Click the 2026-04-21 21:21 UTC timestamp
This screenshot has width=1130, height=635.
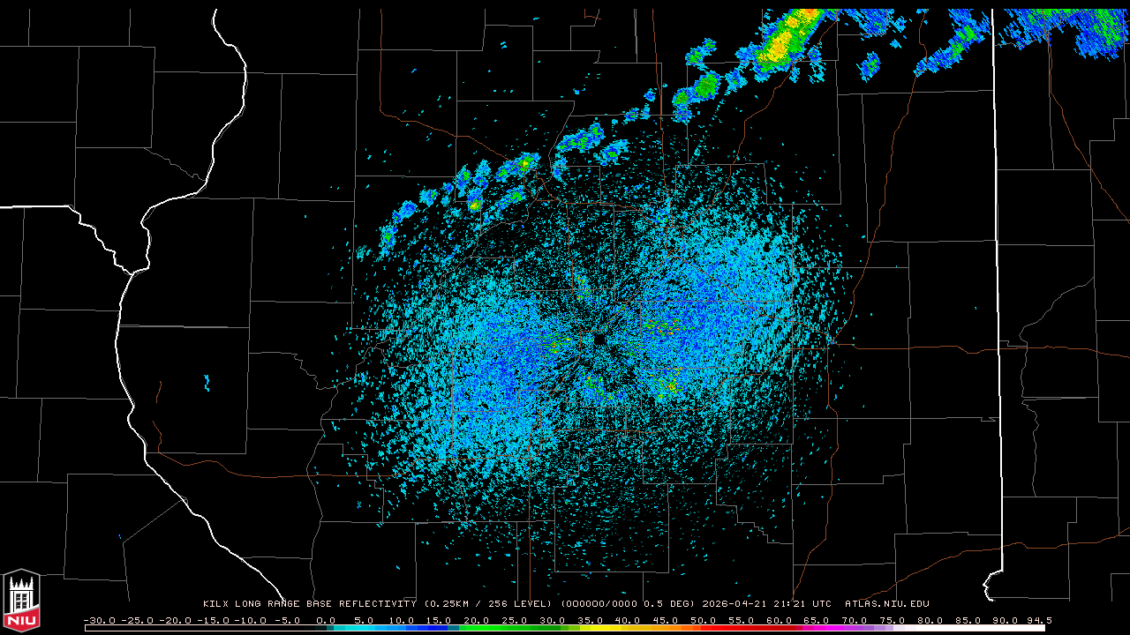click(x=766, y=604)
